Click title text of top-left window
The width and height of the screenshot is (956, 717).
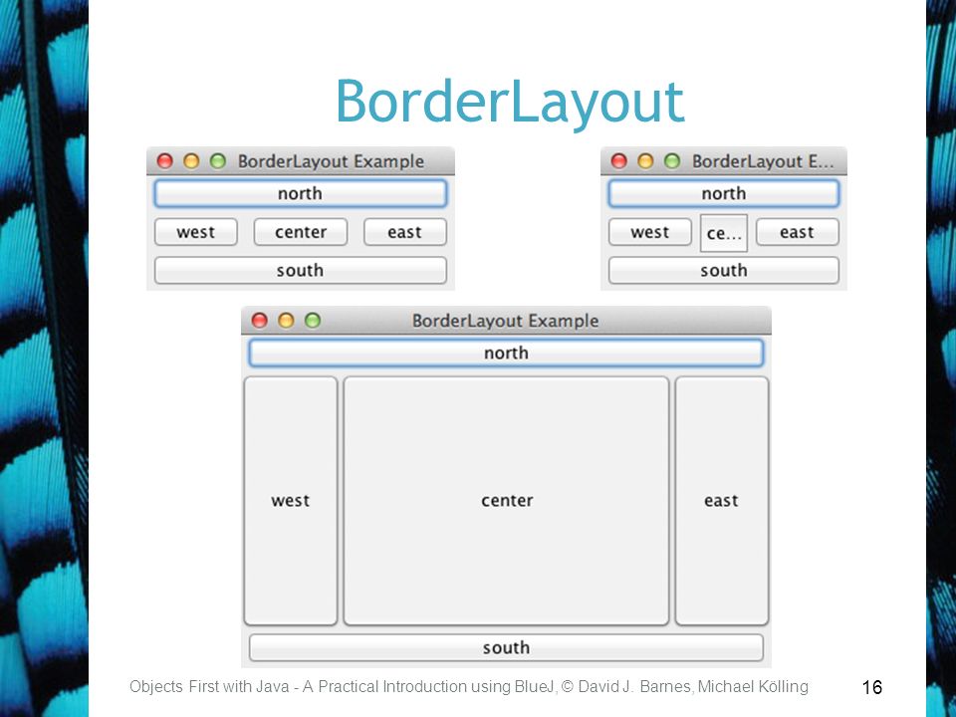tap(331, 161)
